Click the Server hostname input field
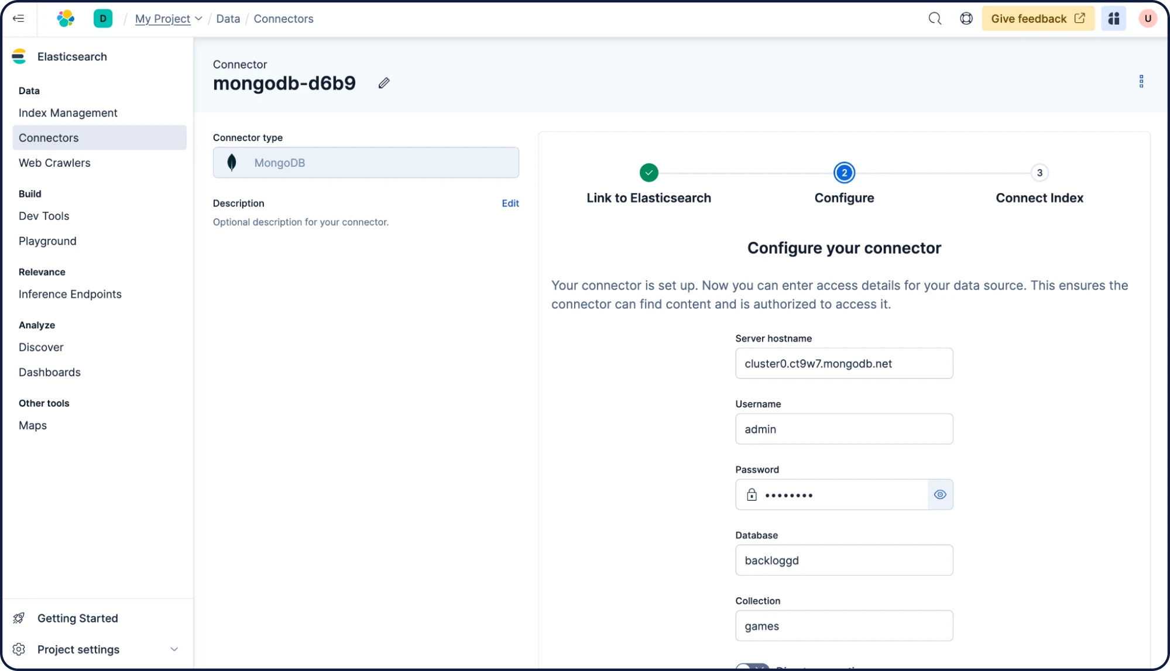Image resolution: width=1170 pixels, height=671 pixels. (844, 363)
